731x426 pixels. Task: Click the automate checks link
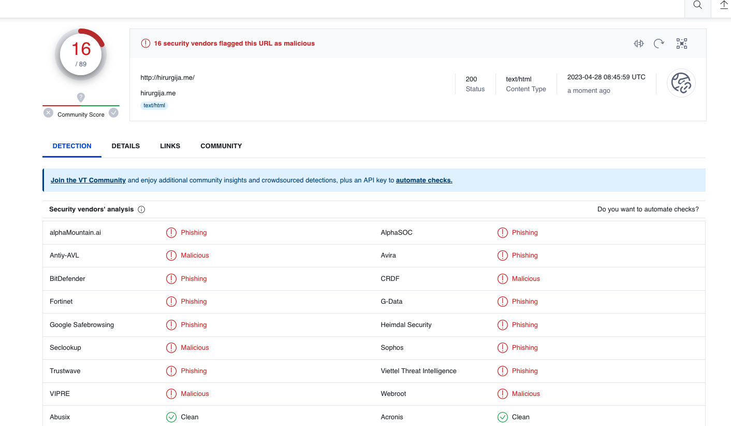[x=424, y=180]
